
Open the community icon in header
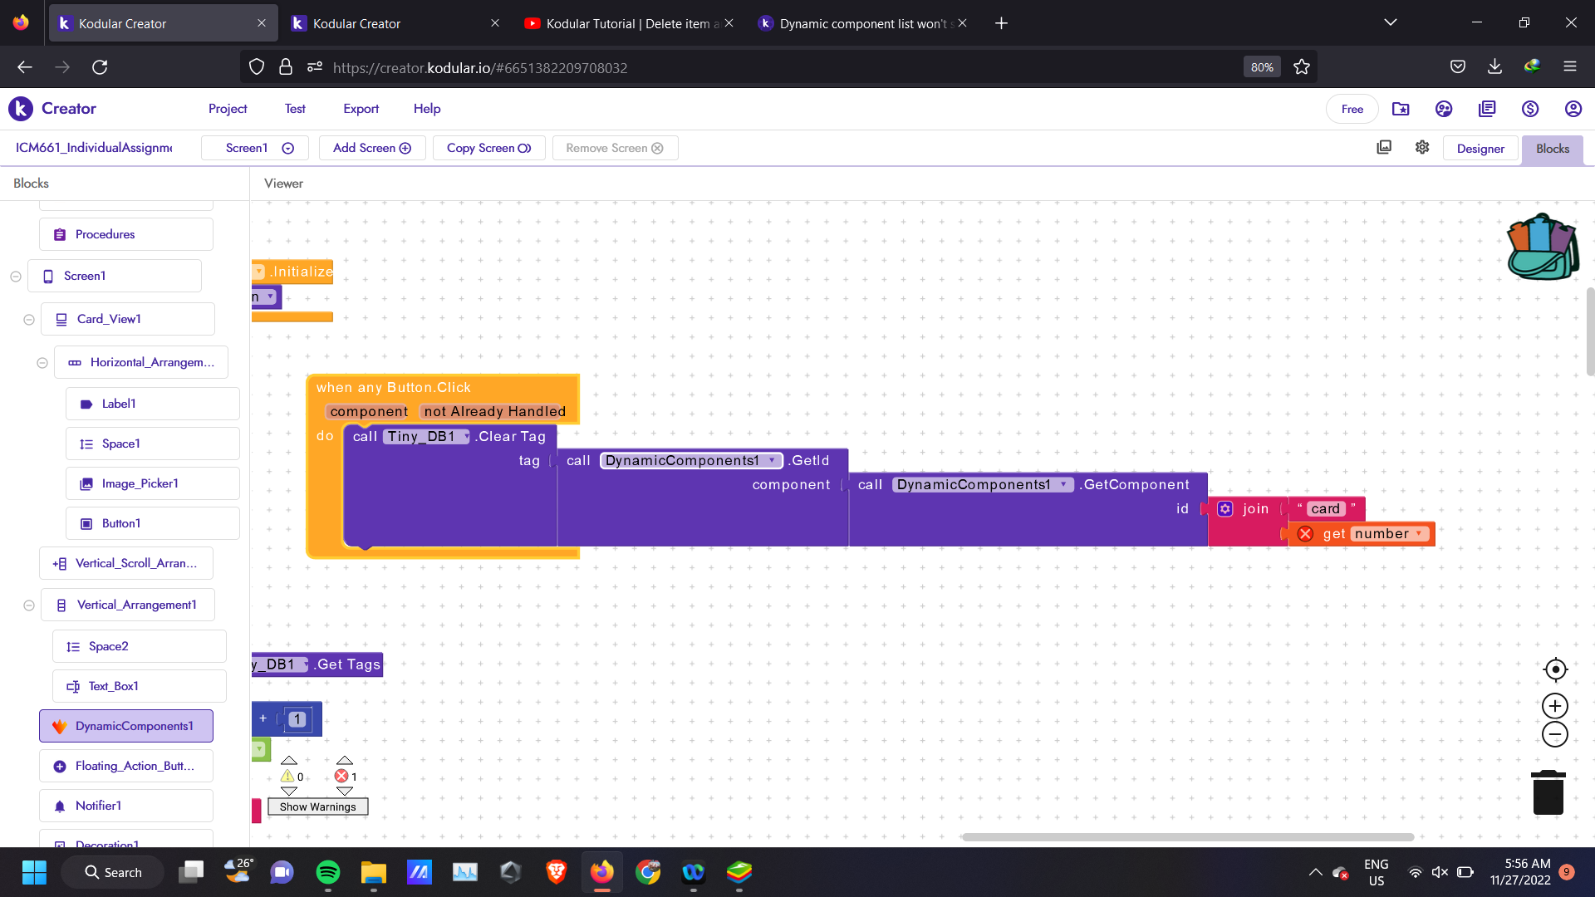click(x=1444, y=109)
